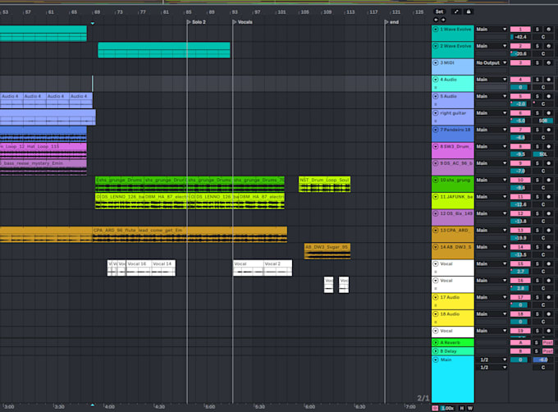558x412 pixels.
Task: Adjust Main track volume showing -6.0
Action: click(x=542, y=359)
